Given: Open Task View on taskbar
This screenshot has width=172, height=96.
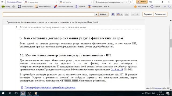Looking at the screenshot, I should pos(16,93).
